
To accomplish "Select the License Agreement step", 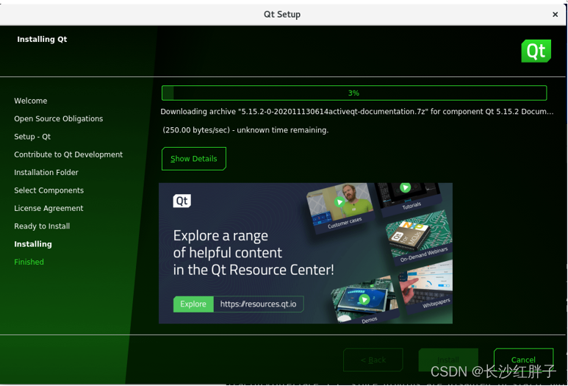I will coord(49,208).
